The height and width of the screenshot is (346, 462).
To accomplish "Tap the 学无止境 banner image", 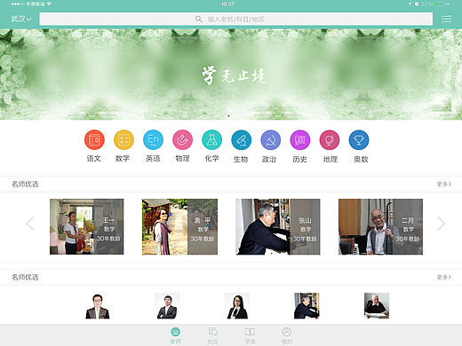I will 231,74.
